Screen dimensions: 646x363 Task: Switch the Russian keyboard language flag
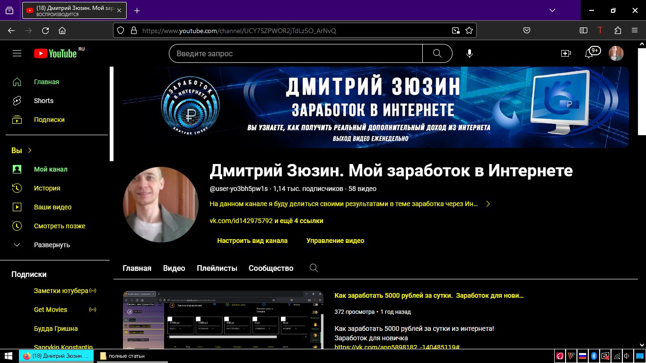(583, 356)
